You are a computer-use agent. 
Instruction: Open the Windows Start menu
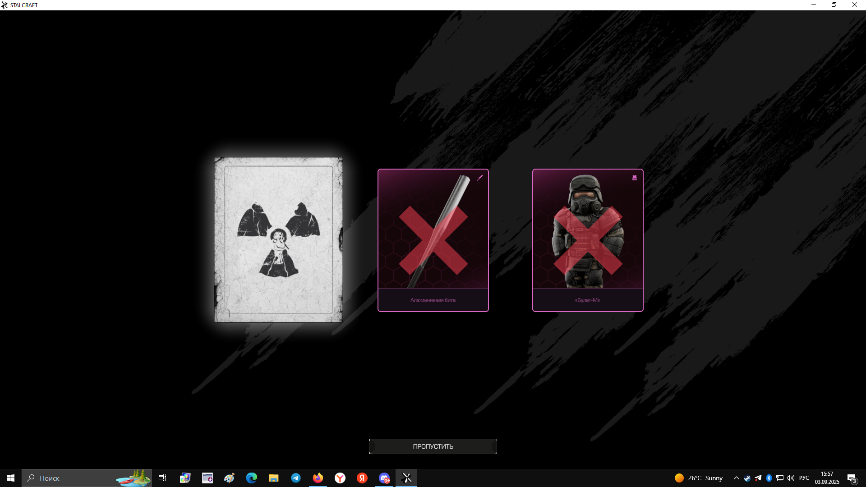pyautogui.click(x=11, y=478)
